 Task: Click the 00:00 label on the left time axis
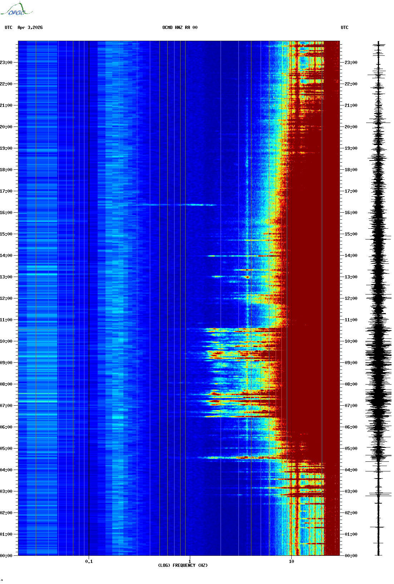(x=6, y=556)
